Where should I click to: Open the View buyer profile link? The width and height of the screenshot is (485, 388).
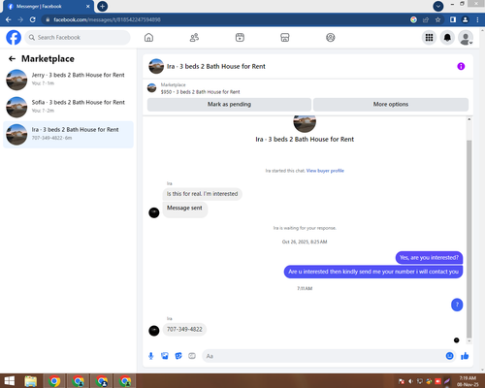325,171
